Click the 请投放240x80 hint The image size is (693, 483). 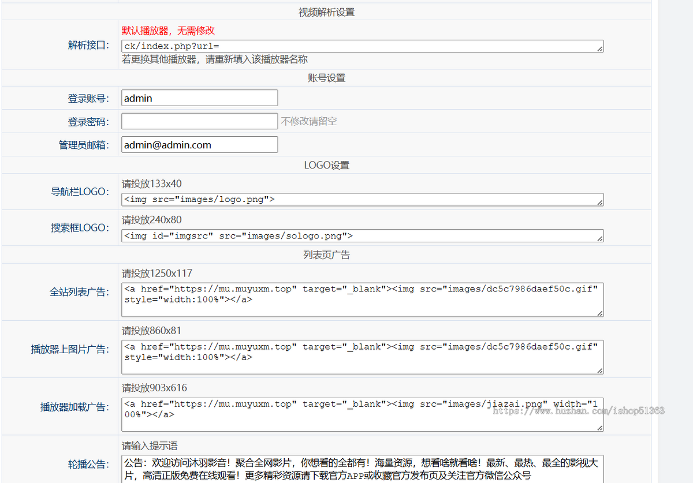pyautogui.click(x=152, y=220)
